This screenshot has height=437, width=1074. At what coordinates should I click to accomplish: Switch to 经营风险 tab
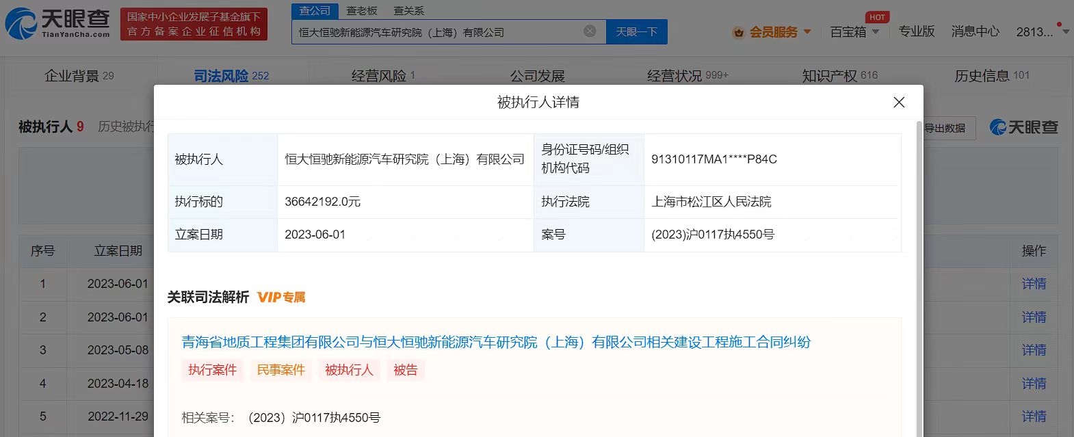pyautogui.click(x=383, y=75)
